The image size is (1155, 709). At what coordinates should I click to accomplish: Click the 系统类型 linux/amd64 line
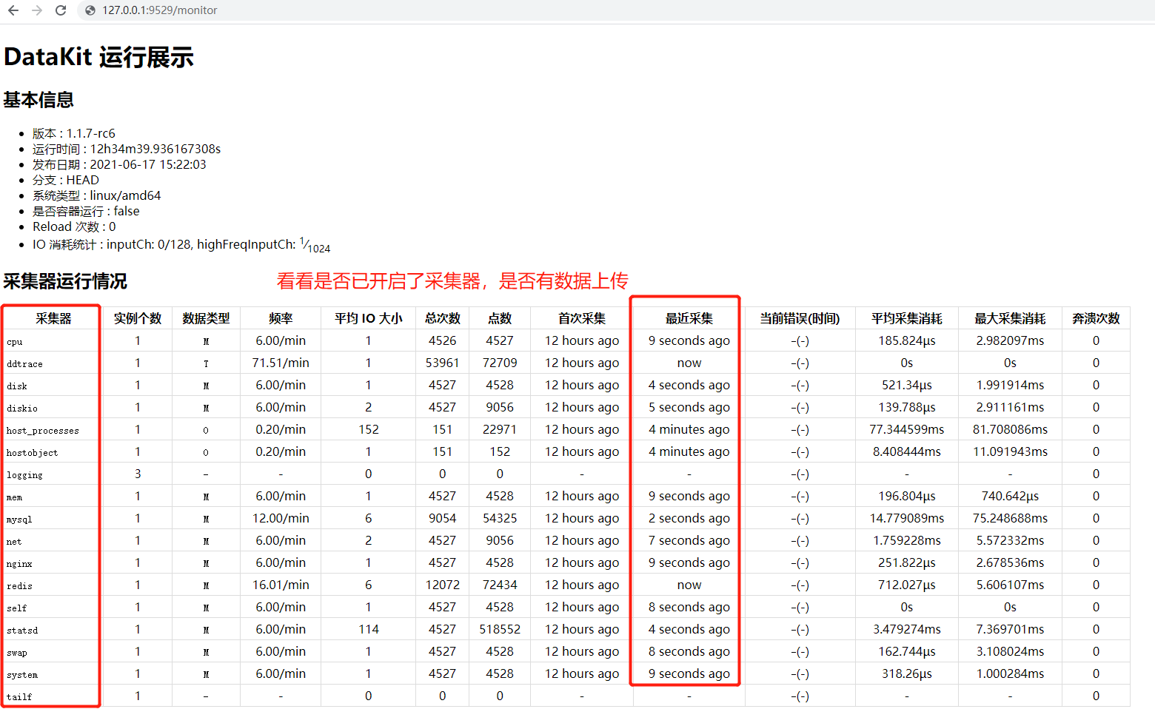(x=96, y=195)
